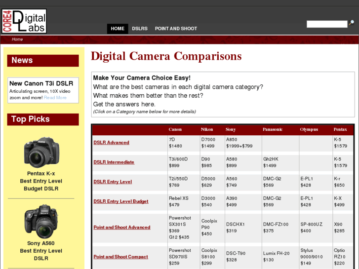Select the Coolpix P90 $450 cell
This screenshot has height=269, width=359.
pos(212,228)
